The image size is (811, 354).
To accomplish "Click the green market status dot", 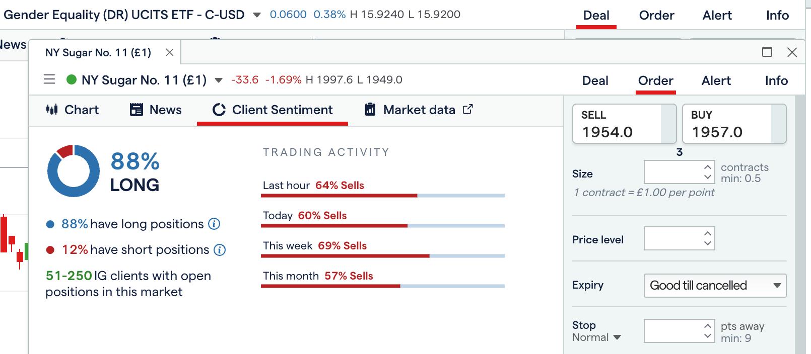I will (72, 79).
